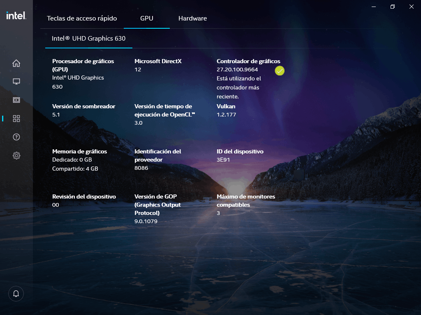Viewport: 421px width, 315px height.
Task: Open Preferences gear icon in sidebar
Action: pos(16,155)
